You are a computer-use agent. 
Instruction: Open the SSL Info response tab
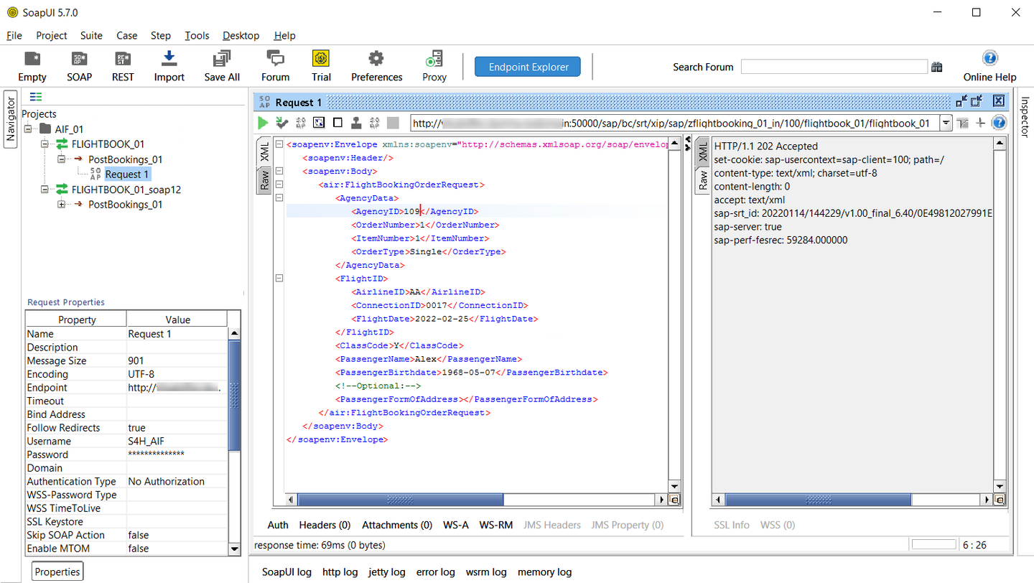tap(732, 525)
